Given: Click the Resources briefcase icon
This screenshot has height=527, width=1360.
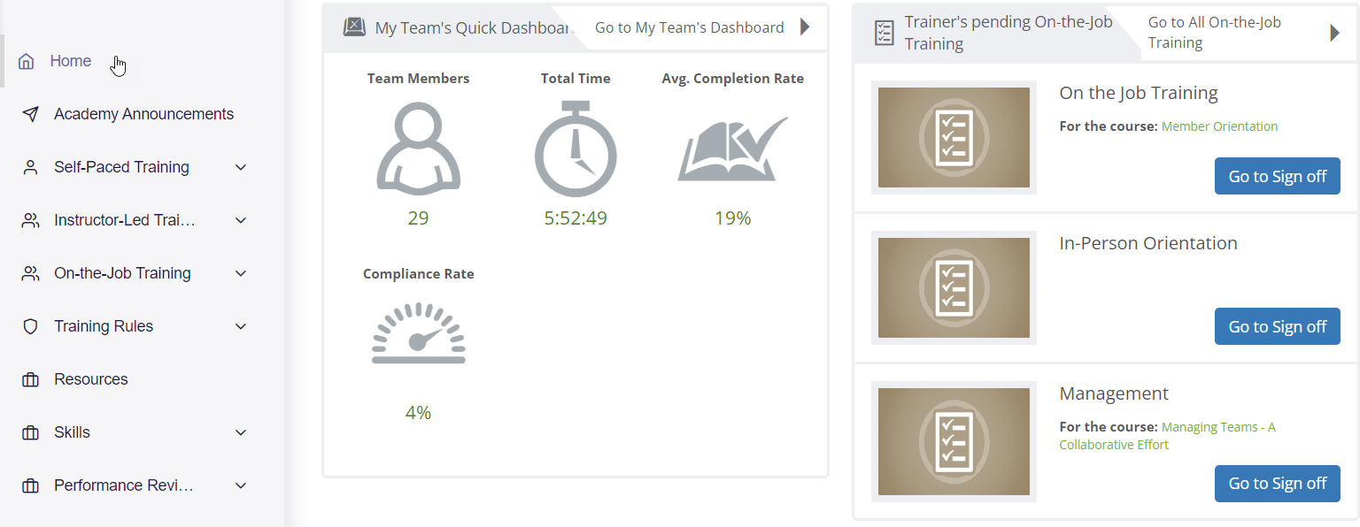Looking at the screenshot, I should click(x=30, y=379).
